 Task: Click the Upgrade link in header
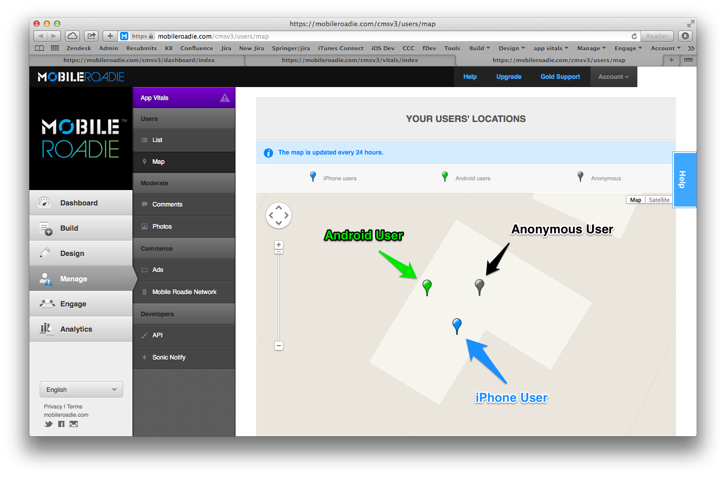click(509, 77)
